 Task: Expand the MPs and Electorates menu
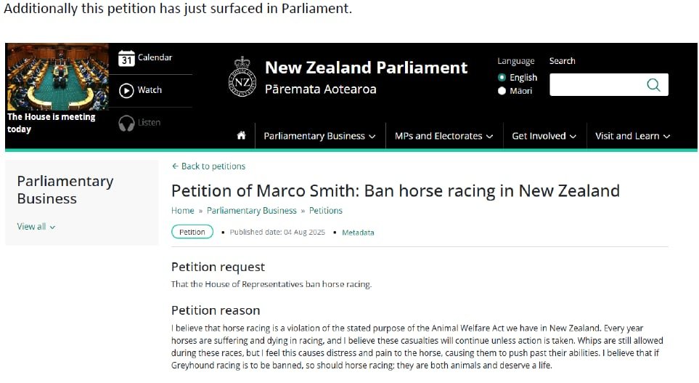[444, 136]
